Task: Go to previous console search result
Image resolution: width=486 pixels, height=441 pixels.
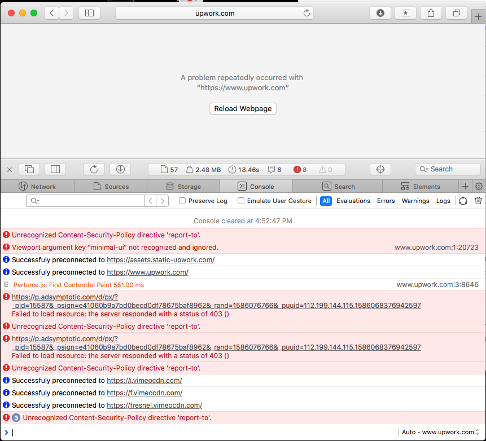Action: [x=150, y=201]
